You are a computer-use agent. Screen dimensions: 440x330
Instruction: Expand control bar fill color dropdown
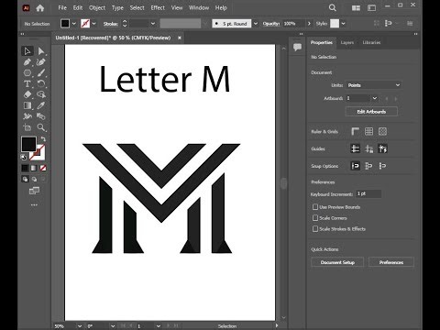point(74,24)
